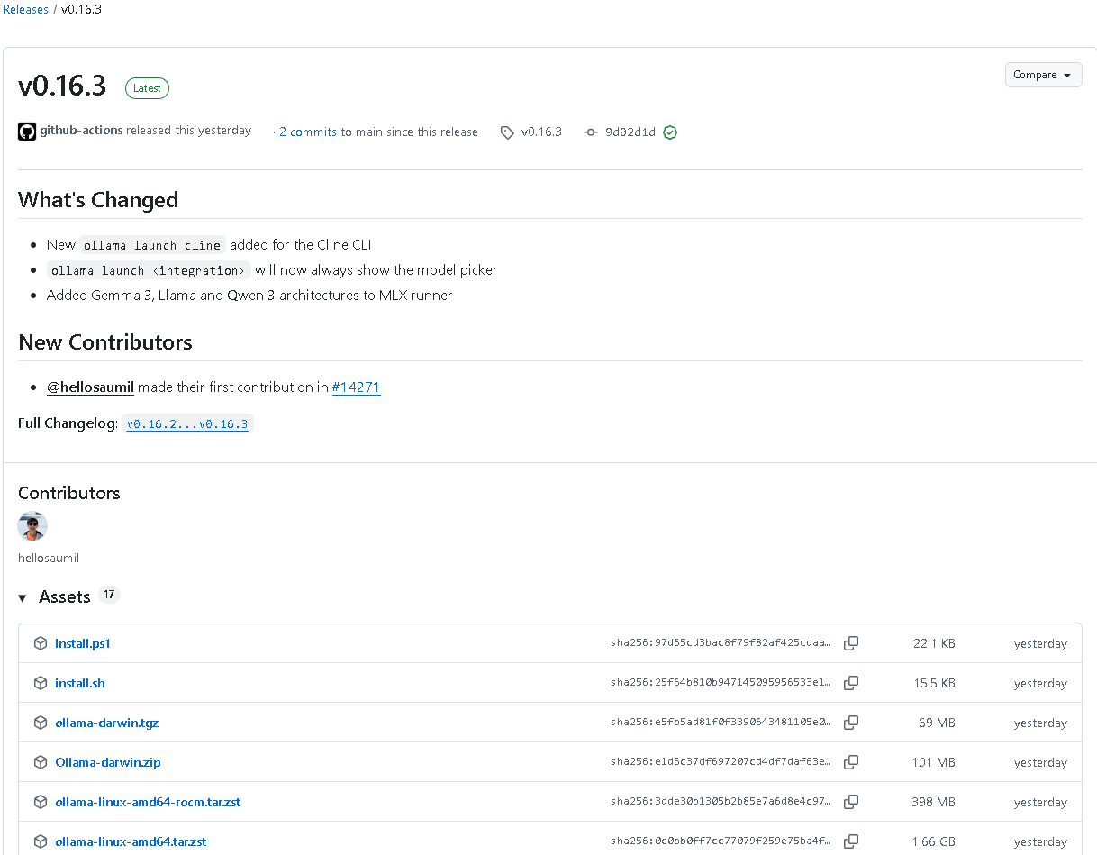Click the package icon beside ollama-darwin.tgz
Image resolution: width=1097 pixels, height=855 pixels.
[x=41, y=723]
